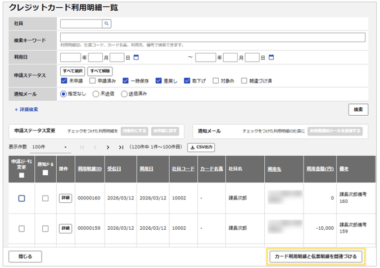Viewport: 380px width, 268px height.
Task: Select the 送信済み notification radio button
Action: pyautogui.click(x=124, y=94)
